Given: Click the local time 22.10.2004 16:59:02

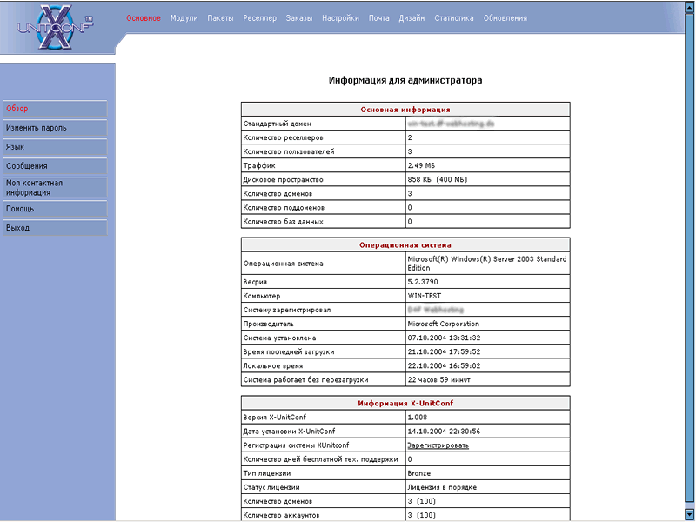Looking at the screenshot, I should coord(444,365).
